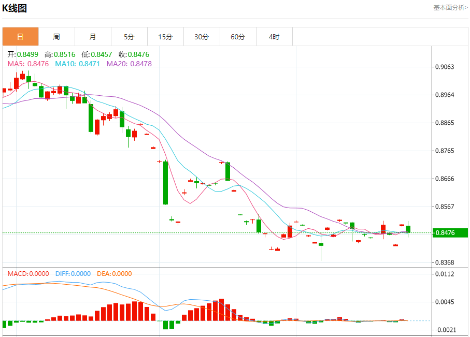470x337 pixels.
Task: Click the DEA value label
Action: (x=114, y=274)
